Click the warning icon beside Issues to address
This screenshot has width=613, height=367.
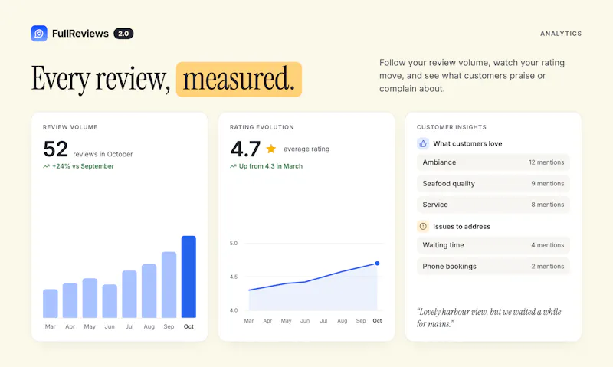coord(423,226)
